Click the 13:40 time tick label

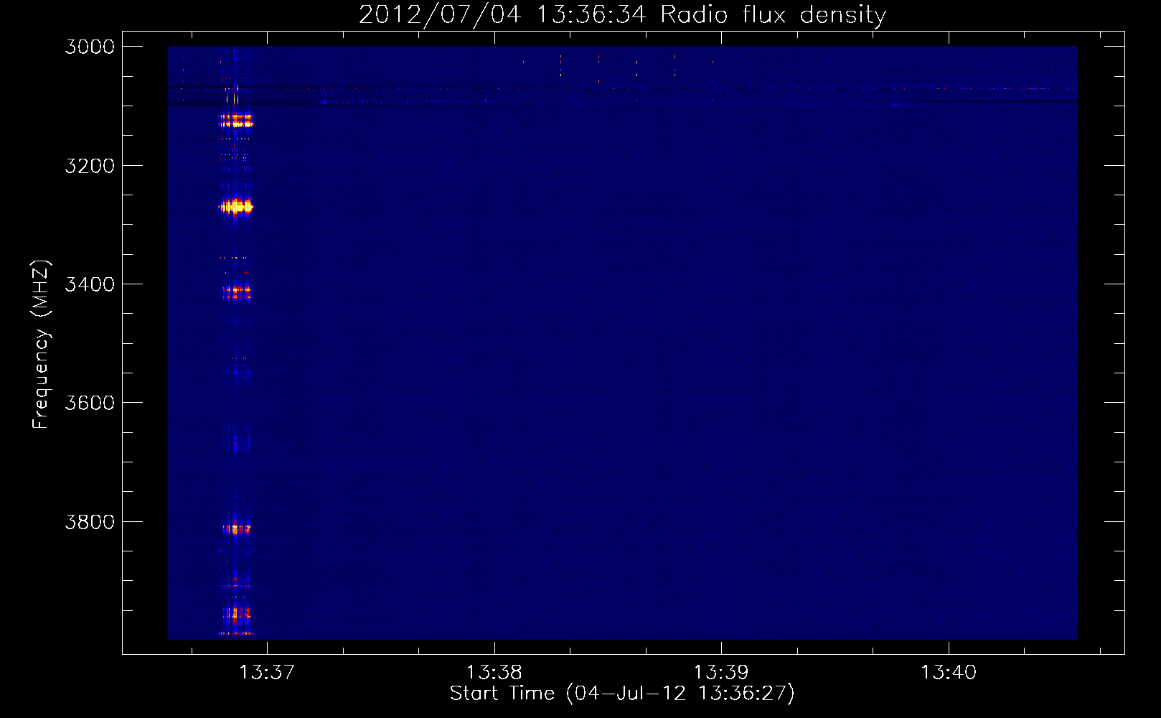click(949, 672)
